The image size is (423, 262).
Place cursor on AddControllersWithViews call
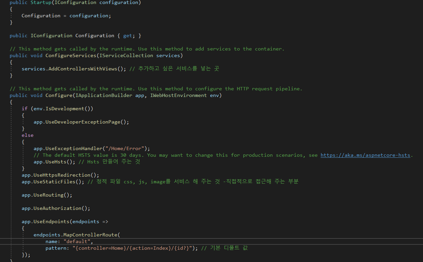(x=83, y=69)
